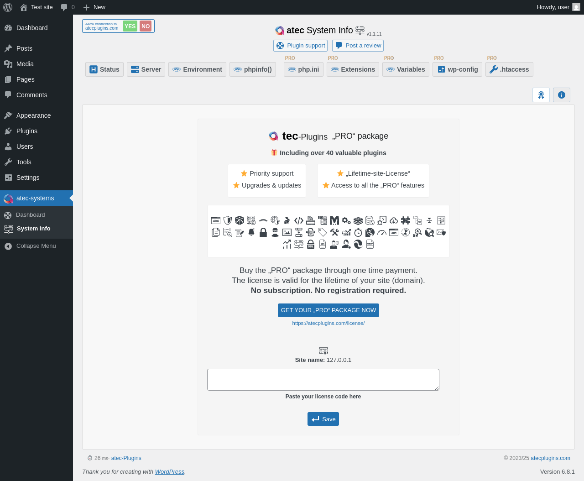This screenshot has width=584, height=481.
Task: Open the Settings menu
Action: click(x=36, y=178)
